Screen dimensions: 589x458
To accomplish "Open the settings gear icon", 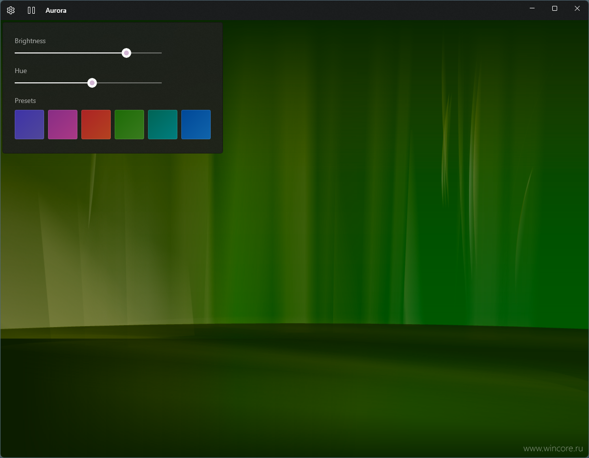I will tap(11, 10).
